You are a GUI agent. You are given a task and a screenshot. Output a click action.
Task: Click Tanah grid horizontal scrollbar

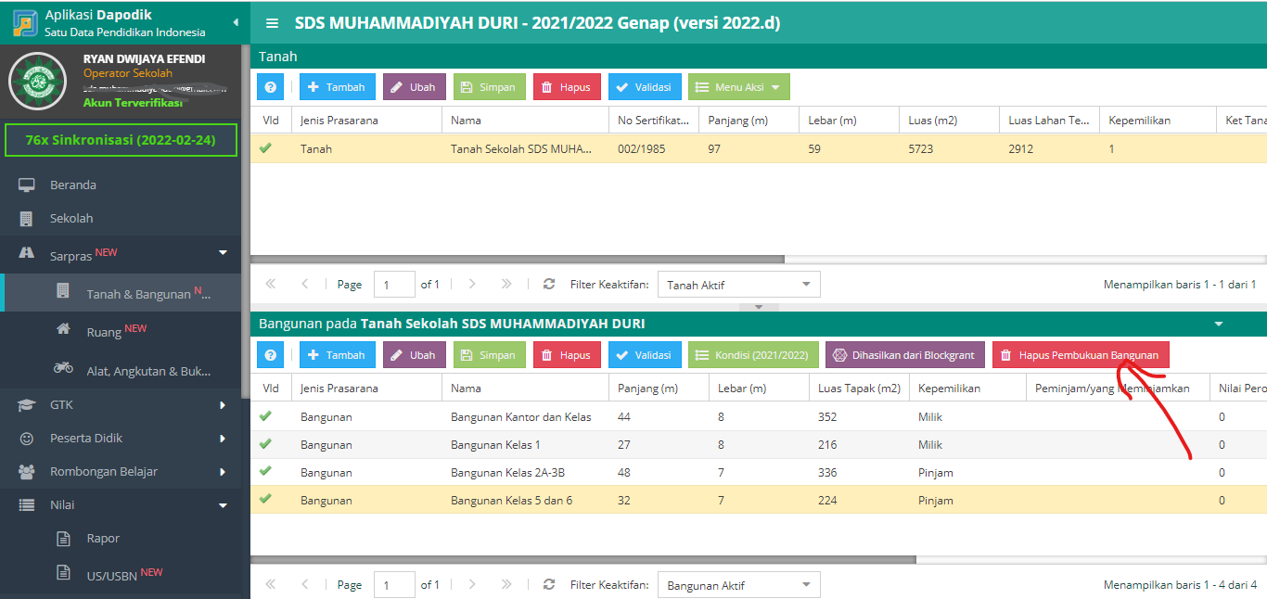[518, 260]
